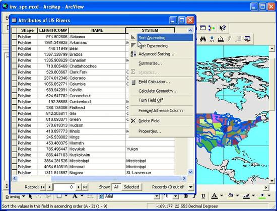This screenshot has height=211, width=277.
Task: Choose the Select Elements arrow tool
Action: click(30, 196)
